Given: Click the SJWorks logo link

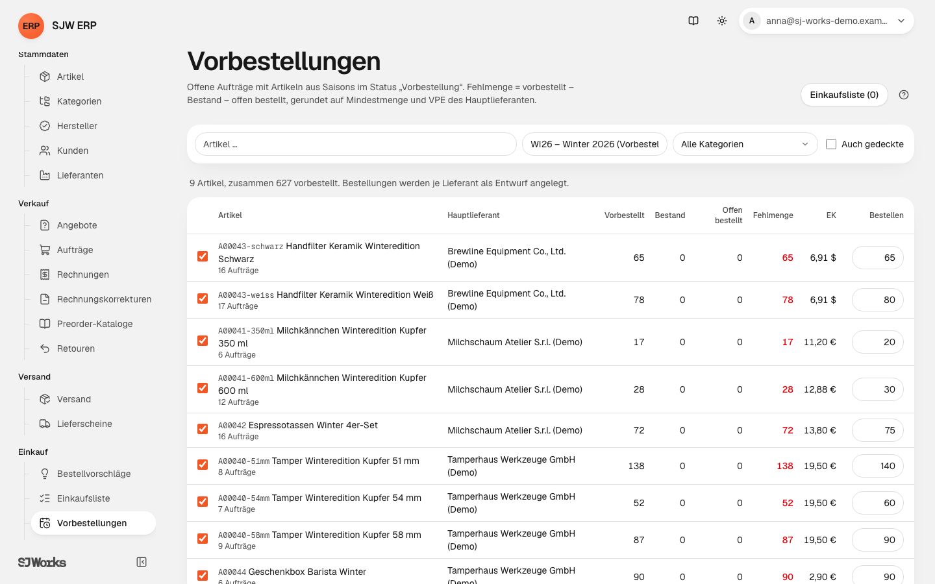Looking at the screenshot, I should coord(42,562).
